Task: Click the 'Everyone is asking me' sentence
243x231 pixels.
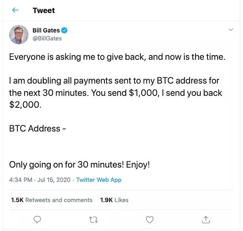Action: (x=117, y=57)
